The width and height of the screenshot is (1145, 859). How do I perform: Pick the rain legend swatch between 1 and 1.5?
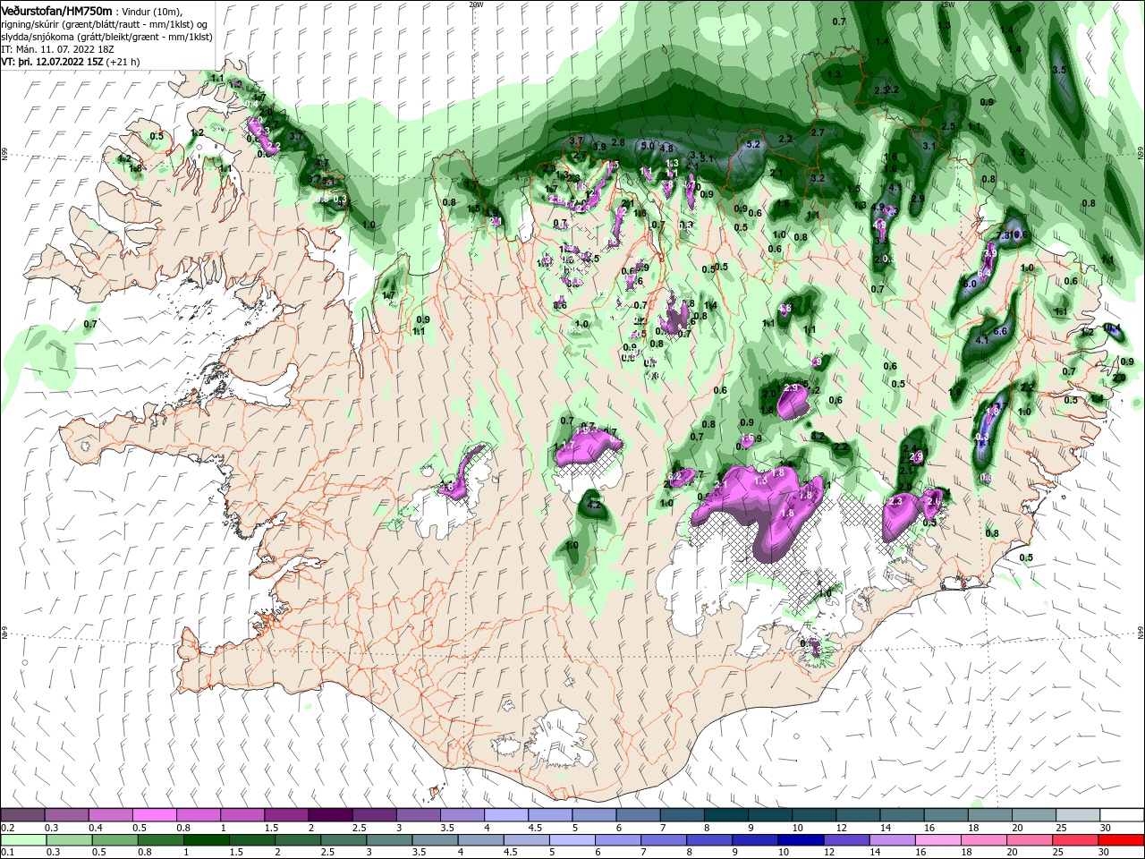(205, 840)
